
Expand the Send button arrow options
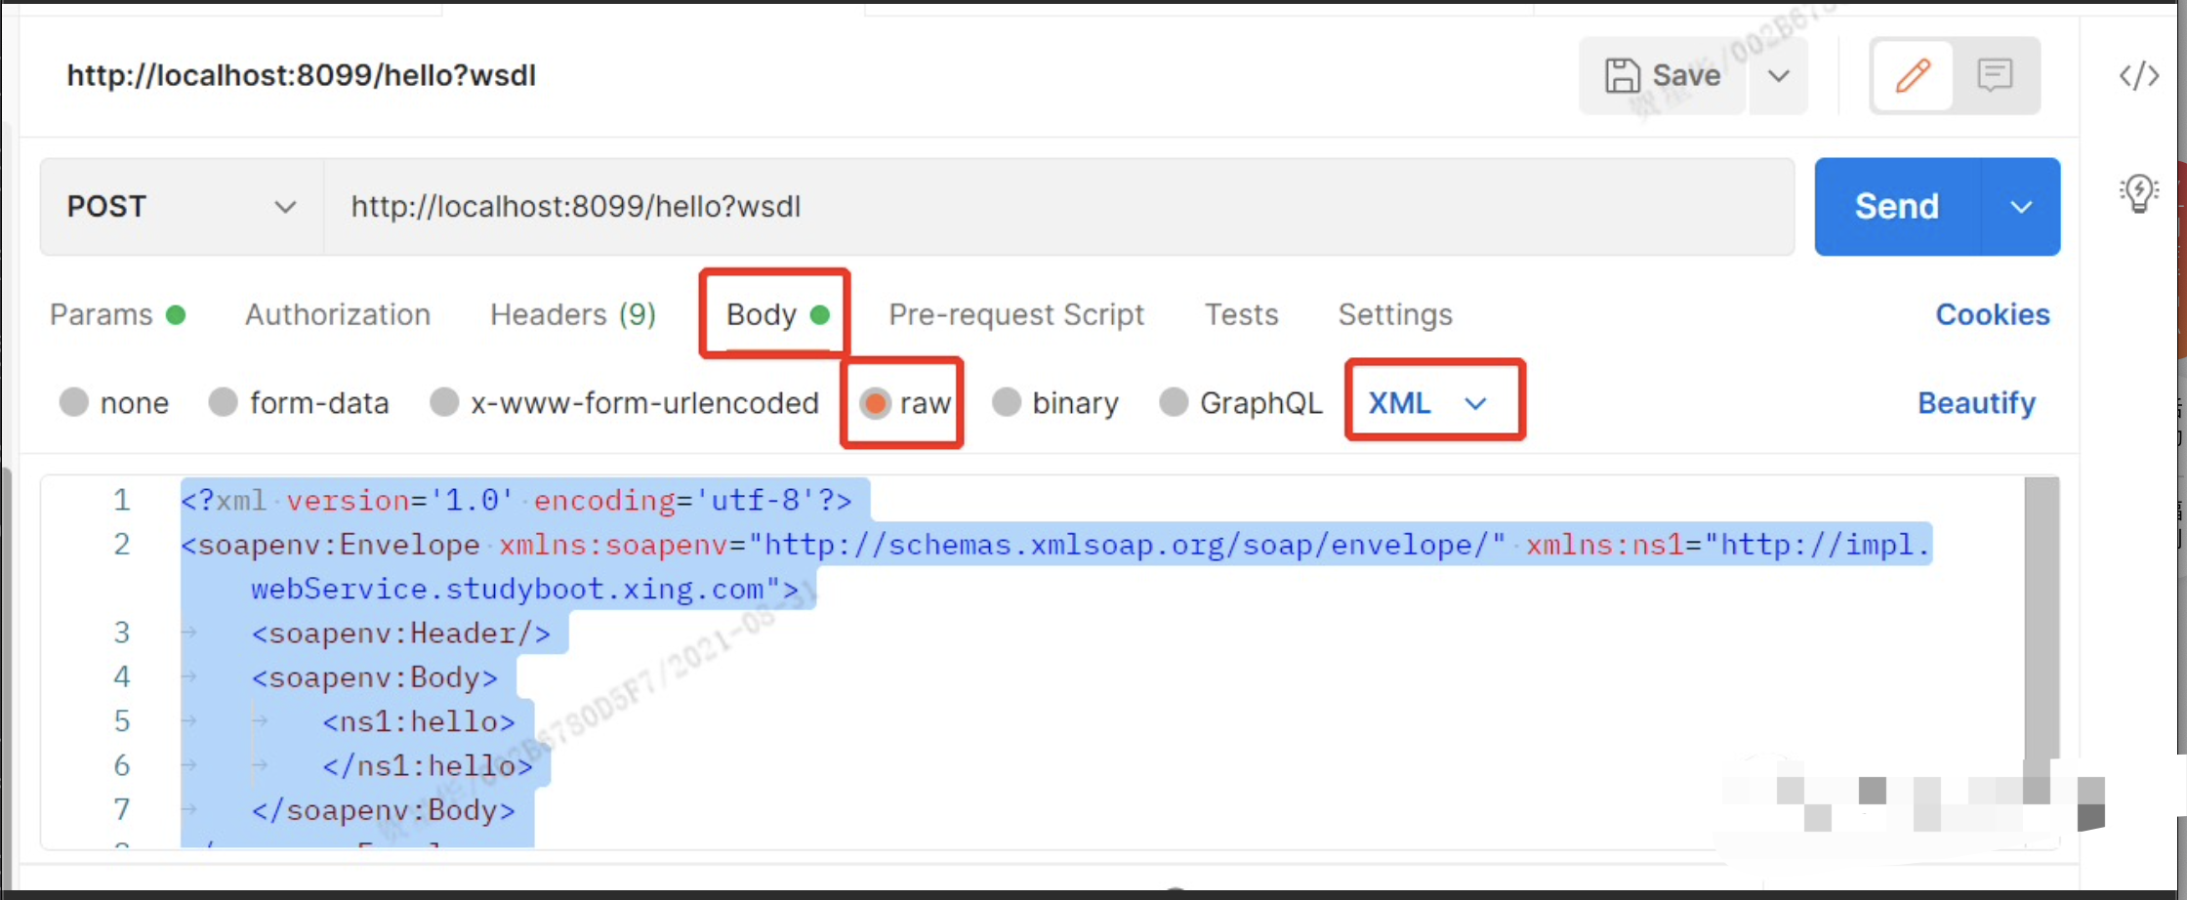click(x=2020, y=207)
